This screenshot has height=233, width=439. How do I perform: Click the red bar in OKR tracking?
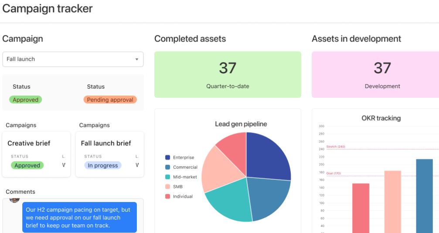pyautogui.click(x=361, y=208)
